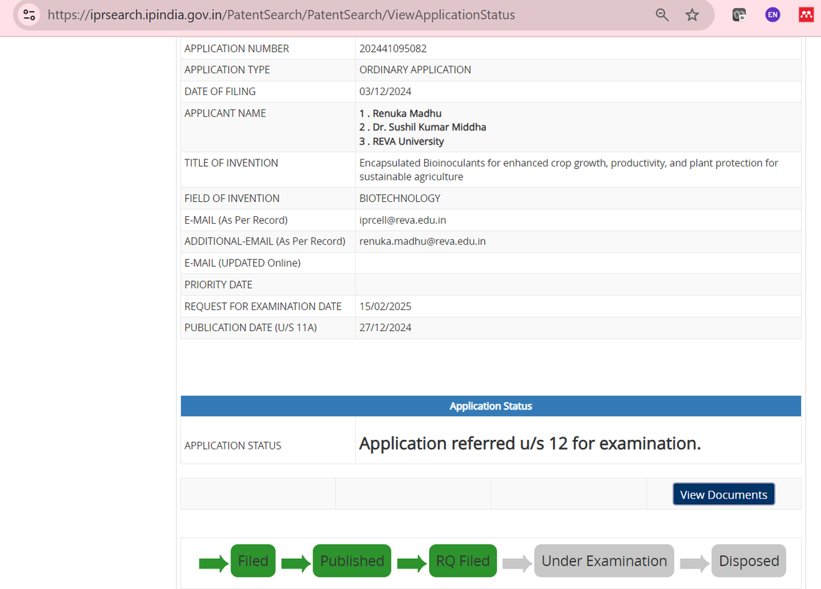Viewport: 821px width, 589px height.
Task: Select the RQ Filed status step
Action: pyautogui.click(x=462, y=561)
